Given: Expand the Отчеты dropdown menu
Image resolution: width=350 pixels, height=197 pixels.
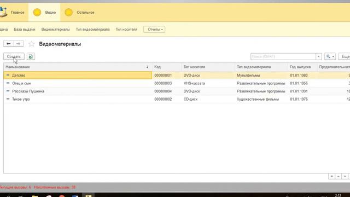Looking at the screenshot, I should click(x=154, y=30).
